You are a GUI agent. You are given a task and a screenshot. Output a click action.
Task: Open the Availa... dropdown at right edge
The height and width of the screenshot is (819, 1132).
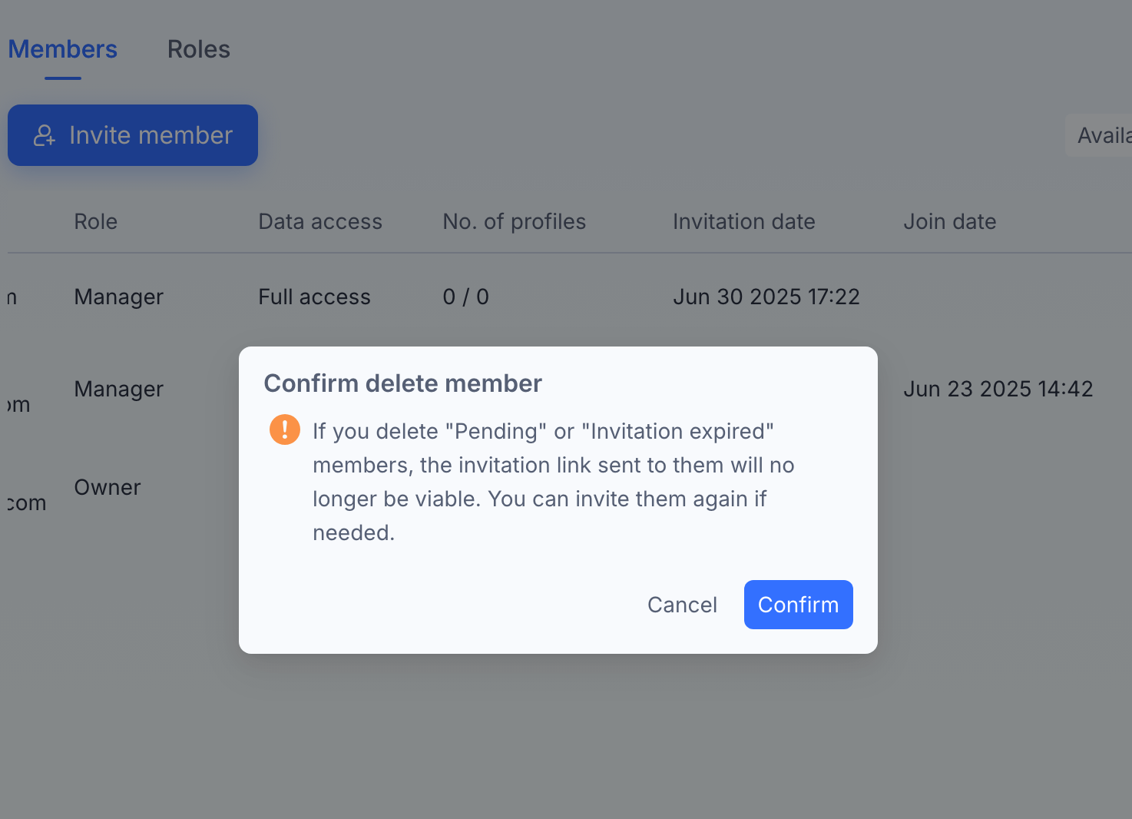pos(1099,135)
